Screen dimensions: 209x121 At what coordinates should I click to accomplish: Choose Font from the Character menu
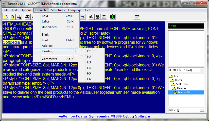pyautogui.click(x=56, y=40)
